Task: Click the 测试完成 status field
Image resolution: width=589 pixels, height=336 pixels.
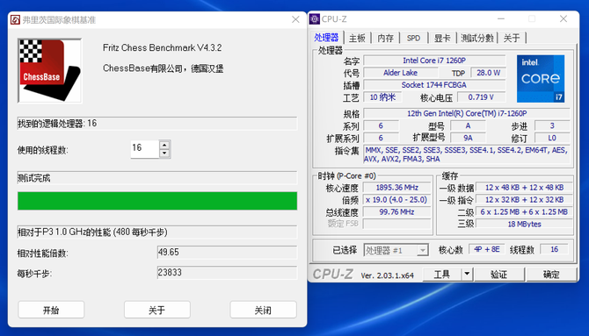Action: coord(157,178)
